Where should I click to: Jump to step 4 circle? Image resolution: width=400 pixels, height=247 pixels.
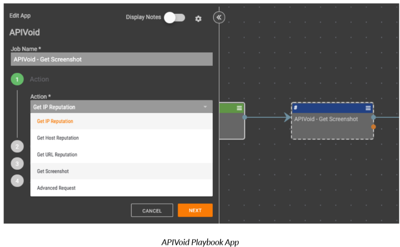(17, 181)
